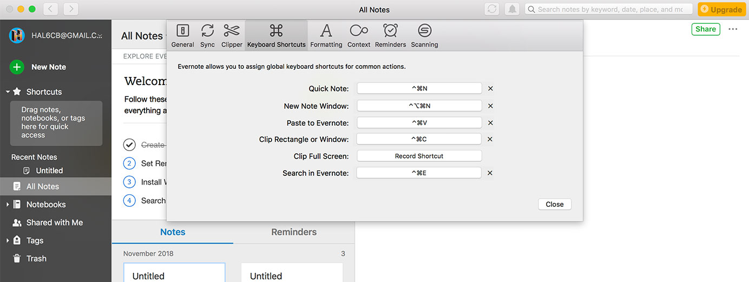Switch to the Reminders tab
Image resolution: width=749 pixels, height=282 pixels.
[x=294, y=232]
